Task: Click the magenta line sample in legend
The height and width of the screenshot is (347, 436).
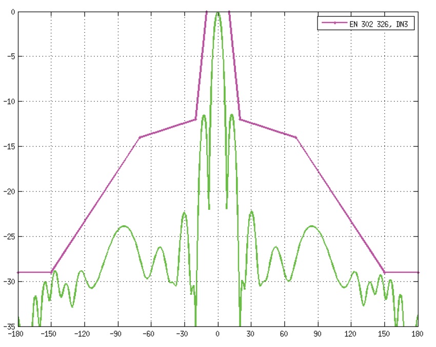Action: pos(334,23)
